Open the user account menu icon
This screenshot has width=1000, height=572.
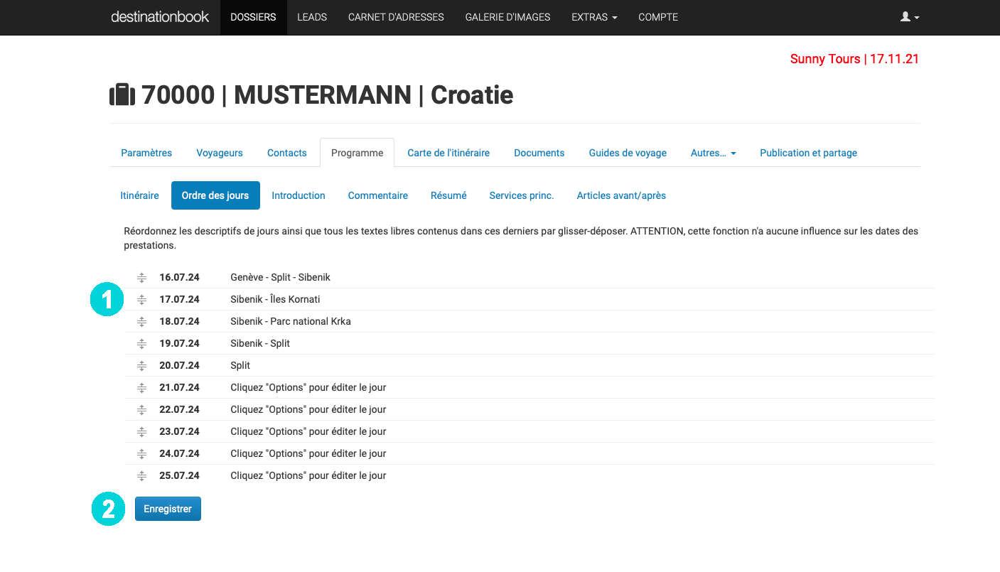click(910, 17)
